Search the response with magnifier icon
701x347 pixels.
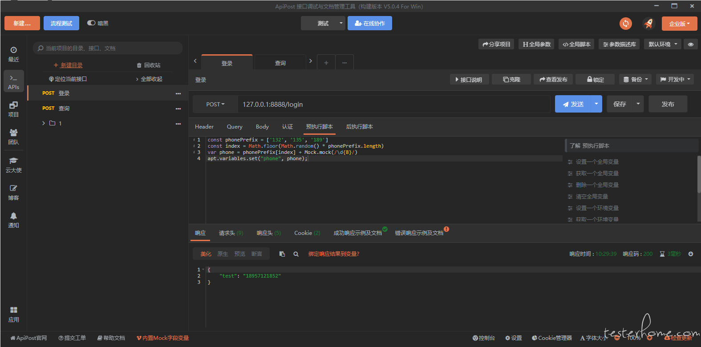pos(296,254)
